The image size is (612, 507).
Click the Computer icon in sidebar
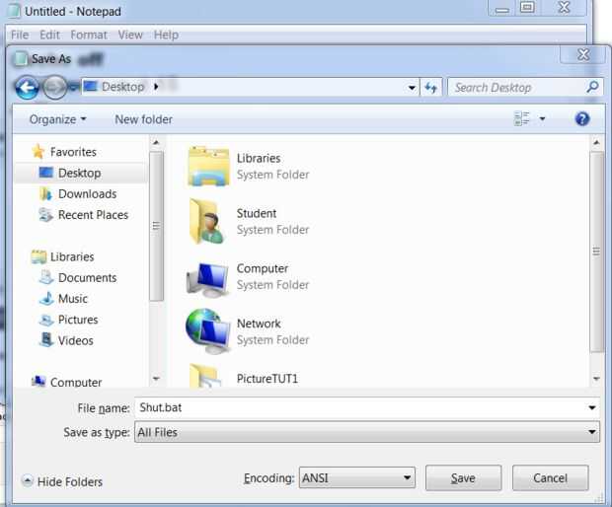pyautogui.click(x=38, y=381)
